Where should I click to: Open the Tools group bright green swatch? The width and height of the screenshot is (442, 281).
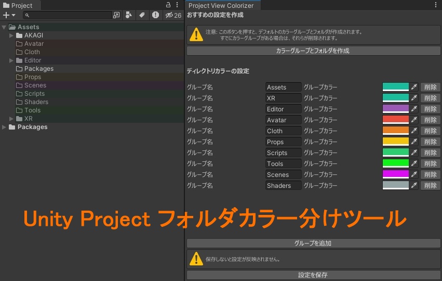tap(395, 163)
